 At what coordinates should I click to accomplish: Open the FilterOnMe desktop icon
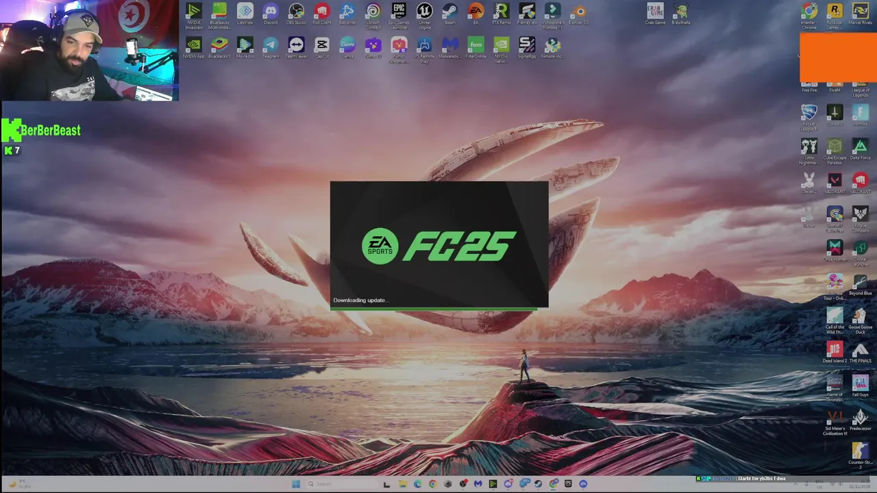point(475,48)
